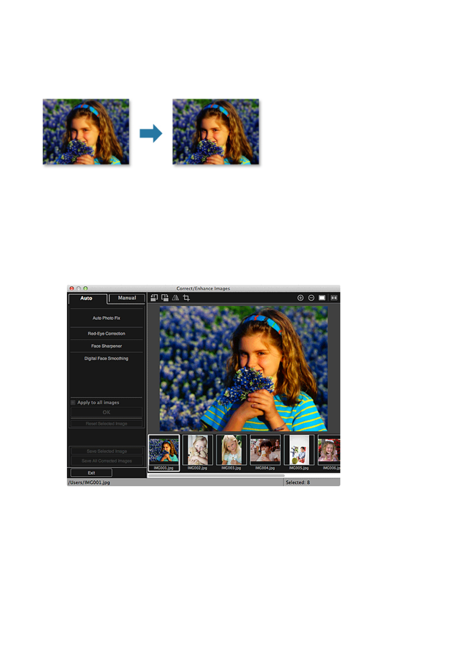
Task: Flip the image horizontally
Action: coord(175,298)
